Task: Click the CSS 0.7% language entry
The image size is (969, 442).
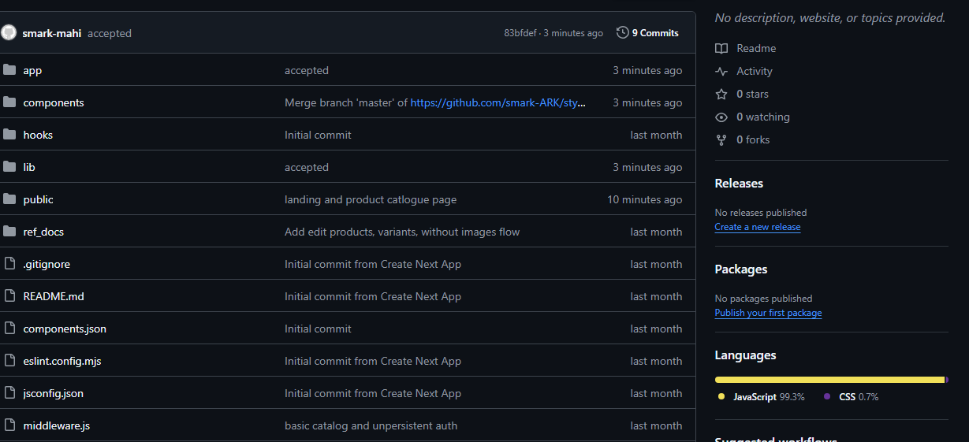Action: coord(851,397)
